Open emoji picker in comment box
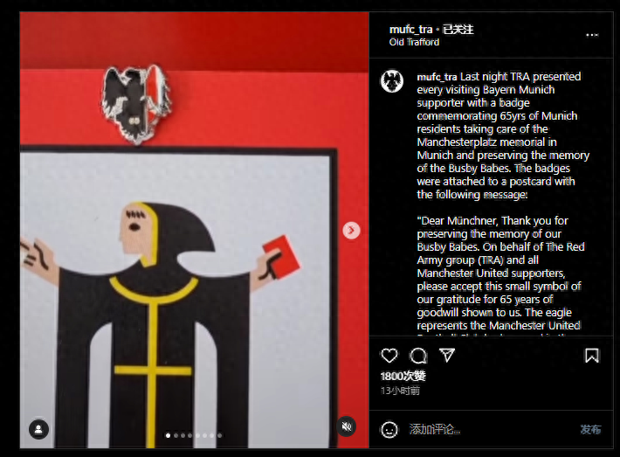Viewport: 620px width, 457px height. click(389, 429)
